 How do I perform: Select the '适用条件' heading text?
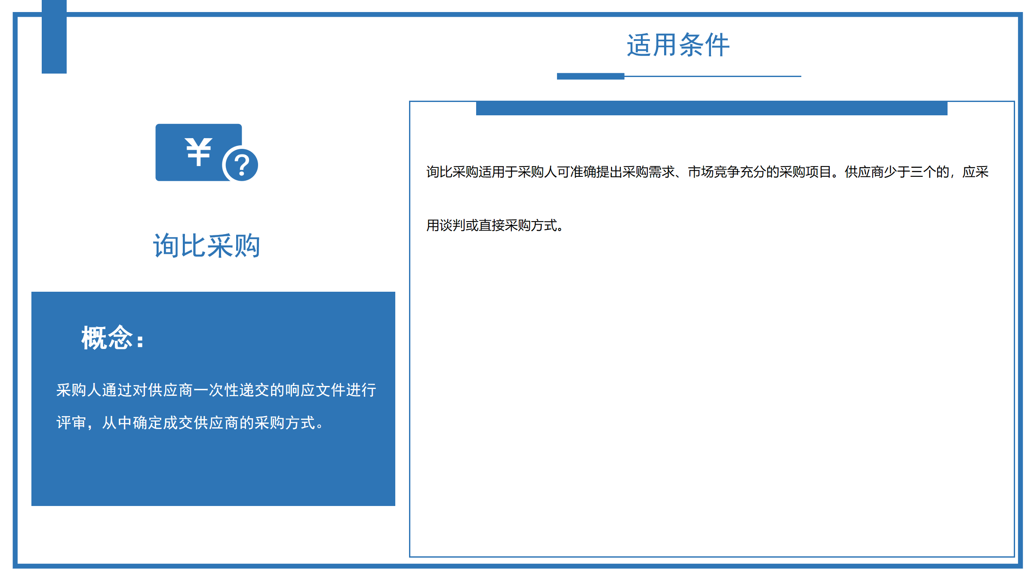point(678,45)
